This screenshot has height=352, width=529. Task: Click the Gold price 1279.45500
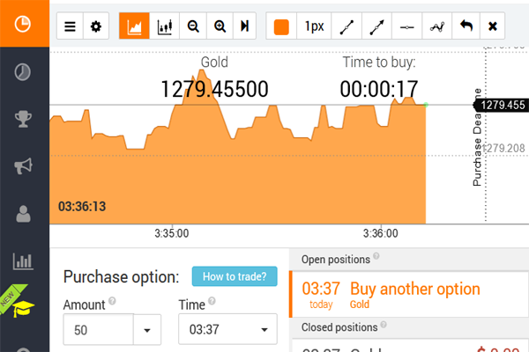click(214, 89)
